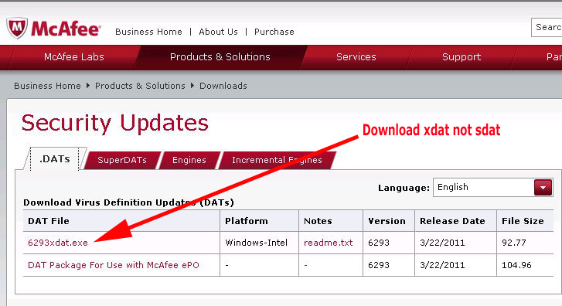Select the .DATs tab

click(x=55, y=158)
